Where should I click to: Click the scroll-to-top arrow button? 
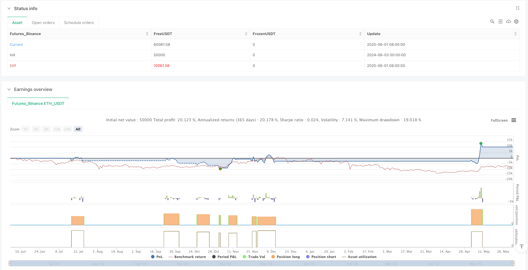522,247
